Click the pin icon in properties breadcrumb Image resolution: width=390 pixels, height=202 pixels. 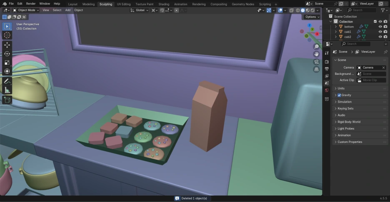pos(385,52)
